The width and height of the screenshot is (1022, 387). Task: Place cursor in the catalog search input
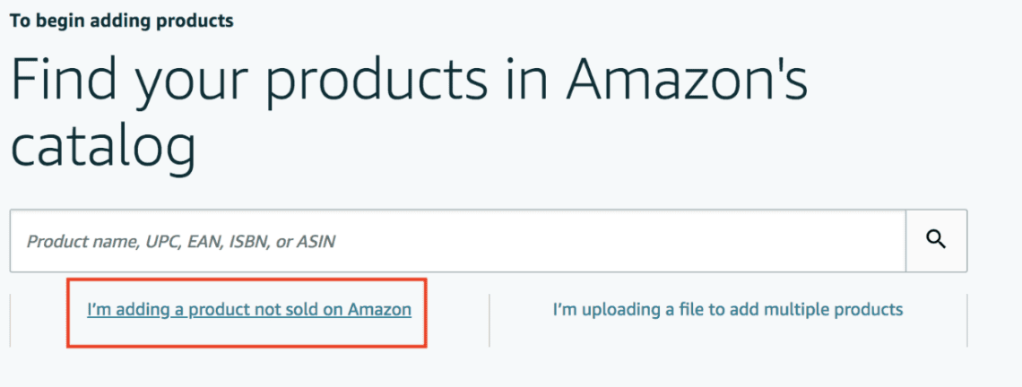point(457,240)
